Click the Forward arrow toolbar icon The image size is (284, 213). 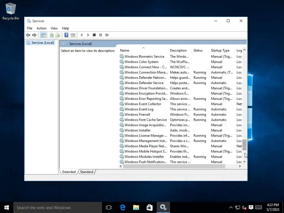(x=34, y=35)
